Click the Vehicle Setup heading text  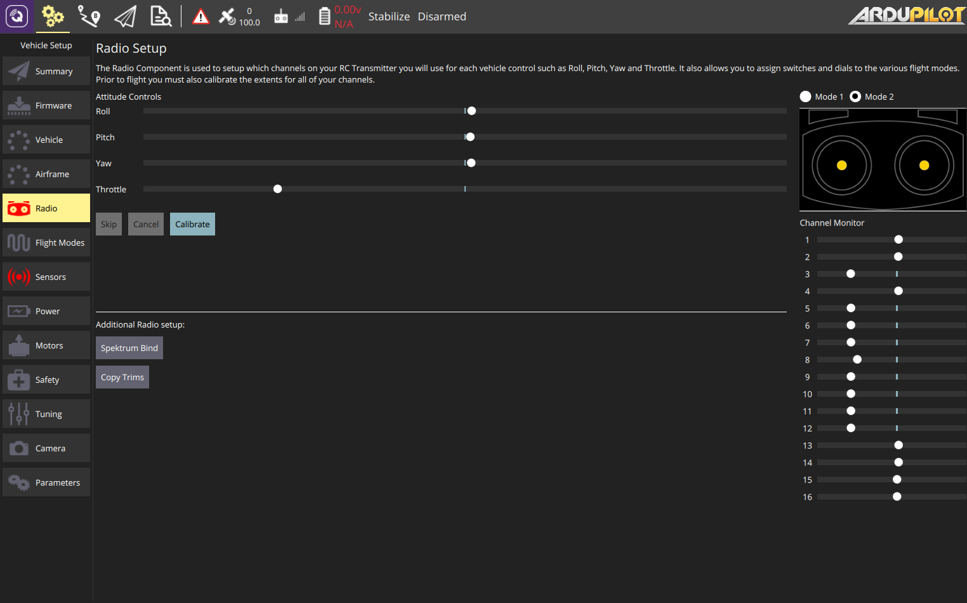(46, 45)
